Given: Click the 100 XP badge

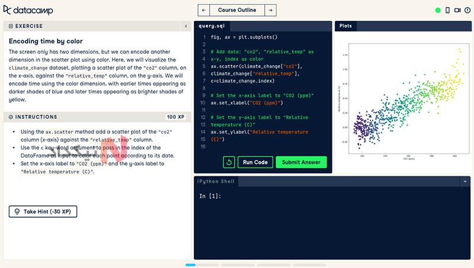Looking at the screenshot, I should (x=175, y=117).
